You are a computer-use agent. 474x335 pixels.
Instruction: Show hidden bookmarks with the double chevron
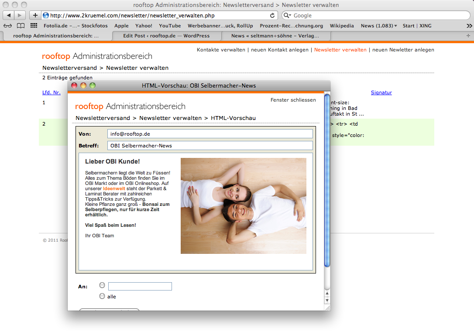click(x=469, y=26)
